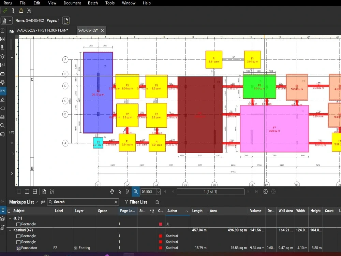Click the dashed-selection erase content icon
The height and width of the screenshot is (256, 341).
coord(29,11)
